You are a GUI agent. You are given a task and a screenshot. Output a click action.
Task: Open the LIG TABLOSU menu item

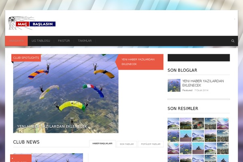(41, 41)
